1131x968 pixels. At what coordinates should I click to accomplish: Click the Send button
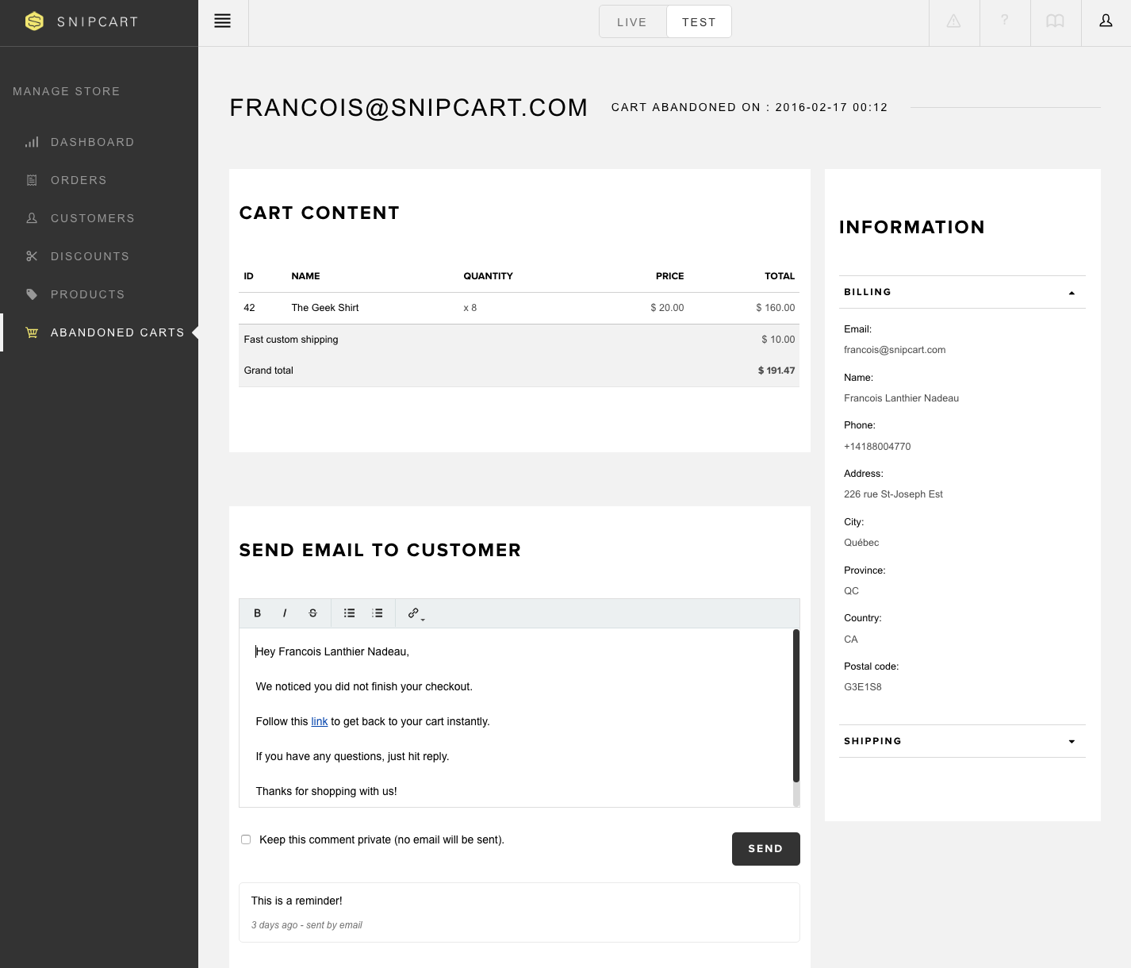765,849
